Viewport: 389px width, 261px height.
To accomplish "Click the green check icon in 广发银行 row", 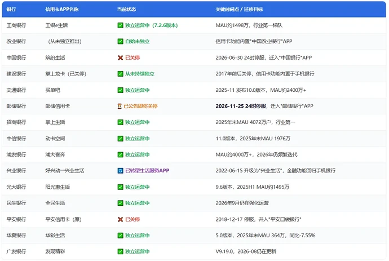I will point(120,251).
